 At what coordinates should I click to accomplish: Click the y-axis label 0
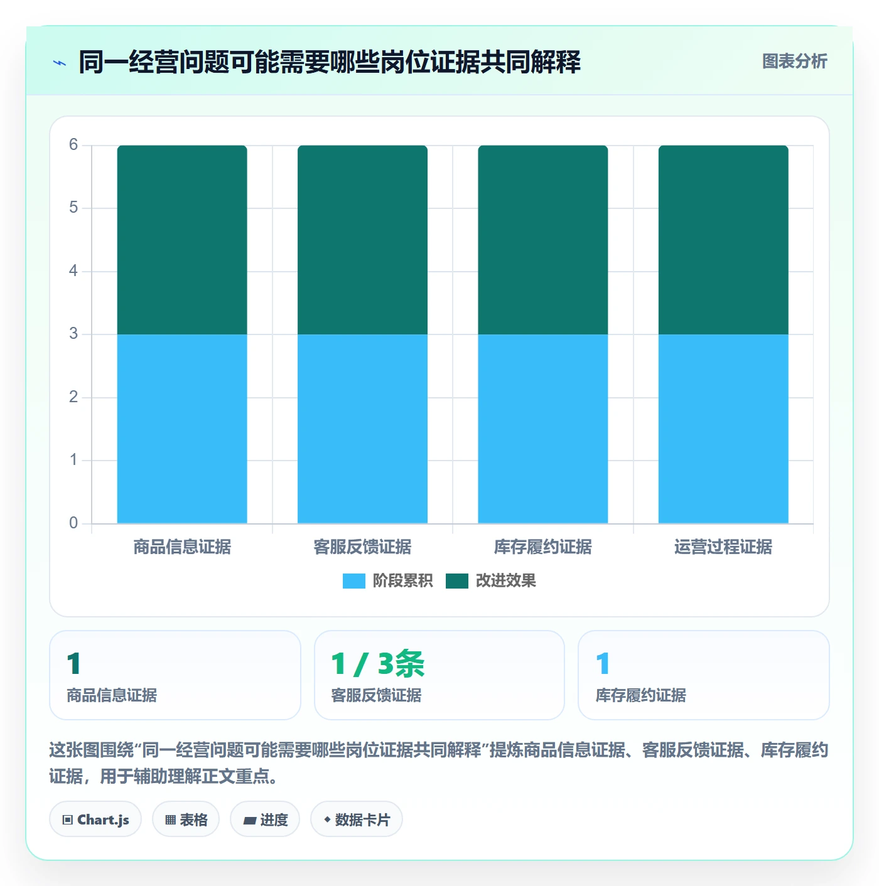[x=73, y=523]
